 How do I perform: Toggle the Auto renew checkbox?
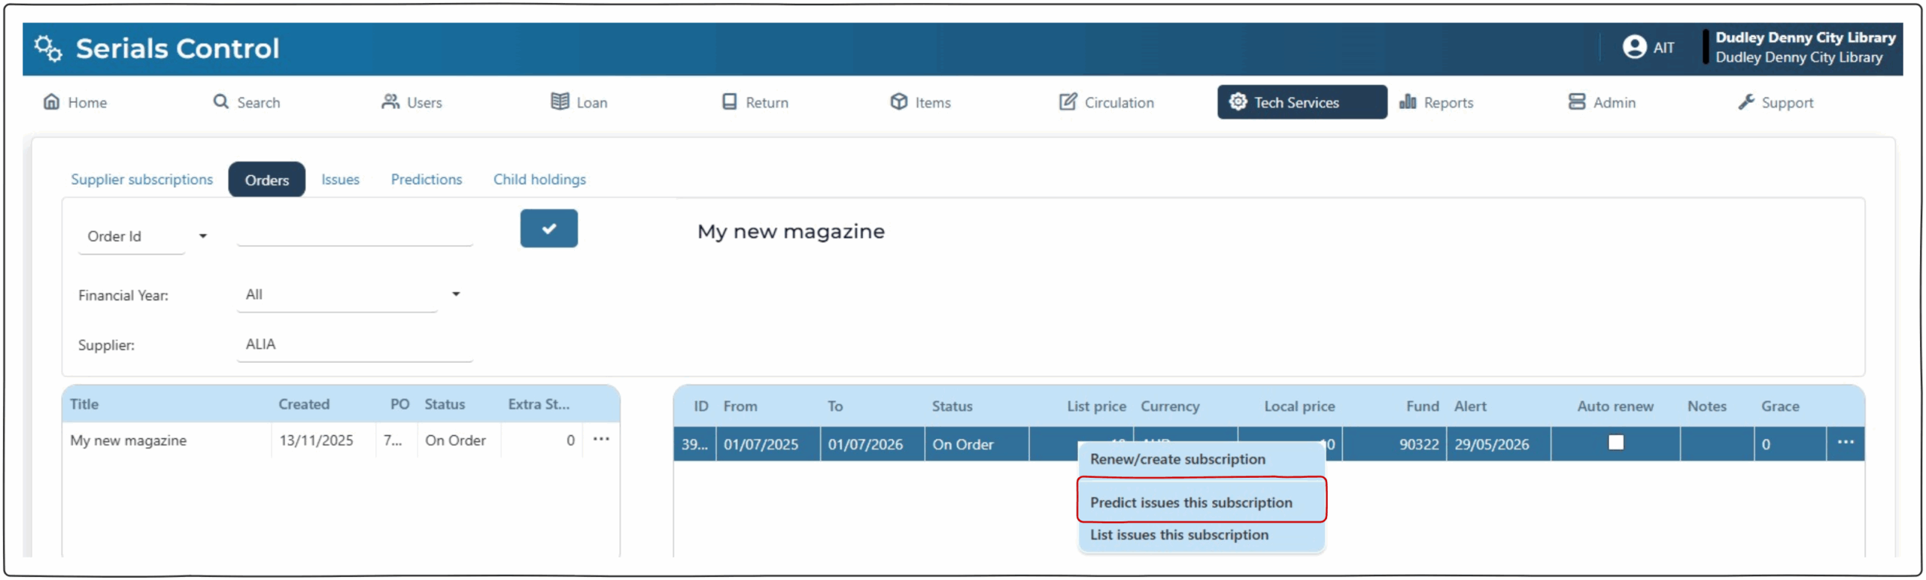[x=1615, y=443]
